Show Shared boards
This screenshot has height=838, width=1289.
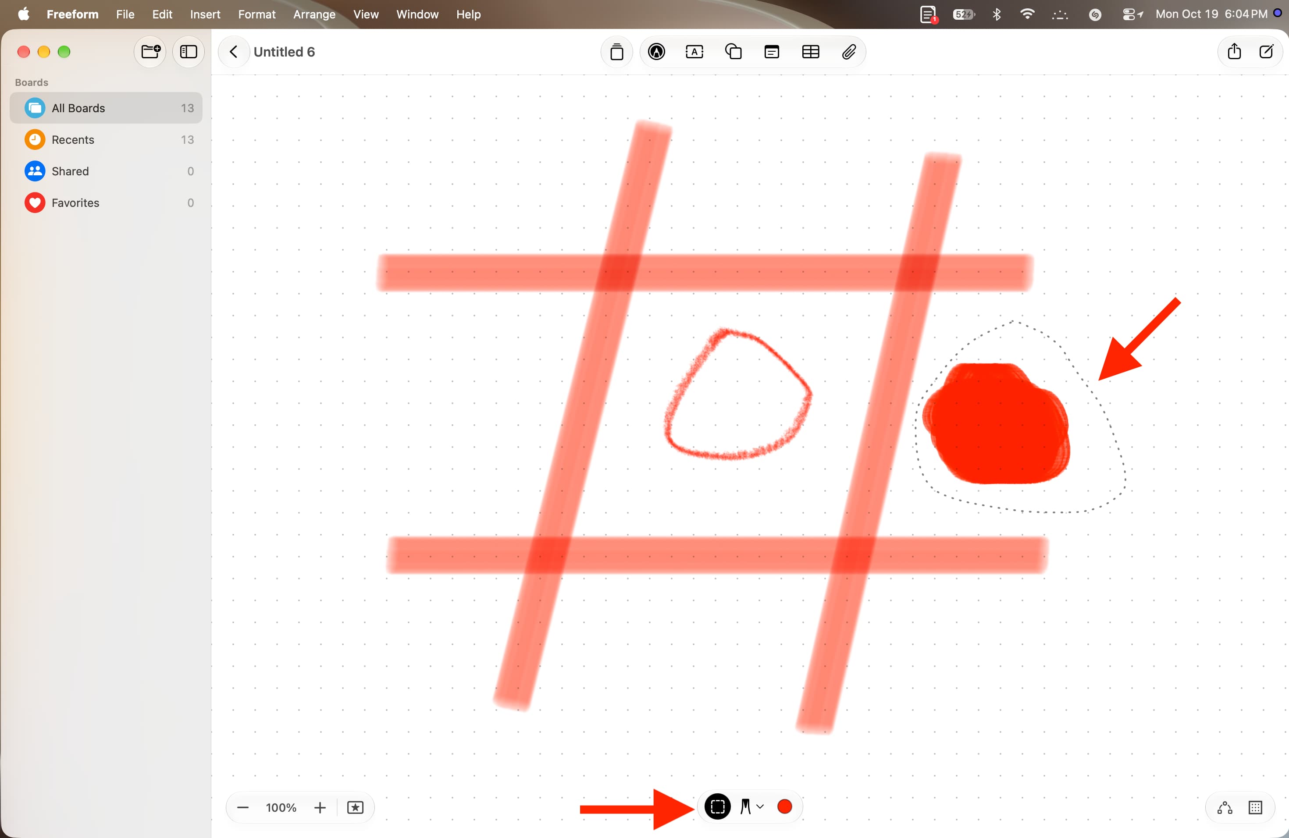click(x=106, y=171)
